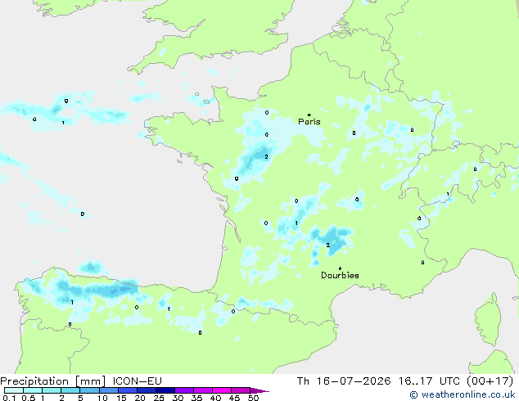Click the '16..17 UTC' time range

pos(429,381)
